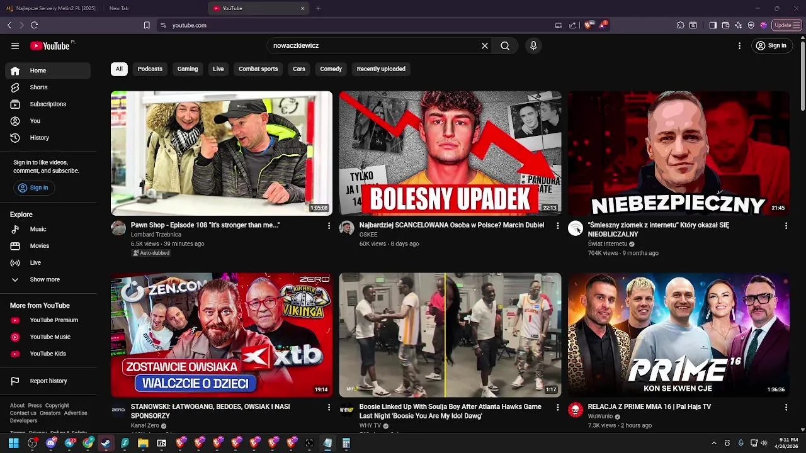
Task: Click the Brave Shields lion icon in address bar
Action: coord(588,25)
